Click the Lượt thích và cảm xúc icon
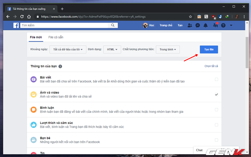 (33, 125)
